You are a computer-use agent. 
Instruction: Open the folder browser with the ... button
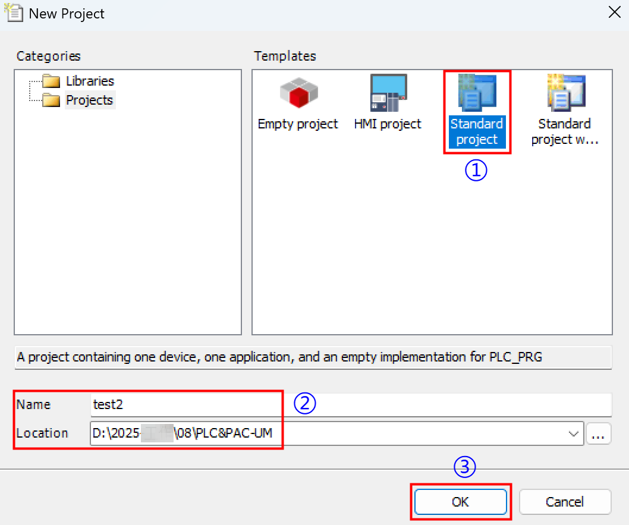pos(598,434)
